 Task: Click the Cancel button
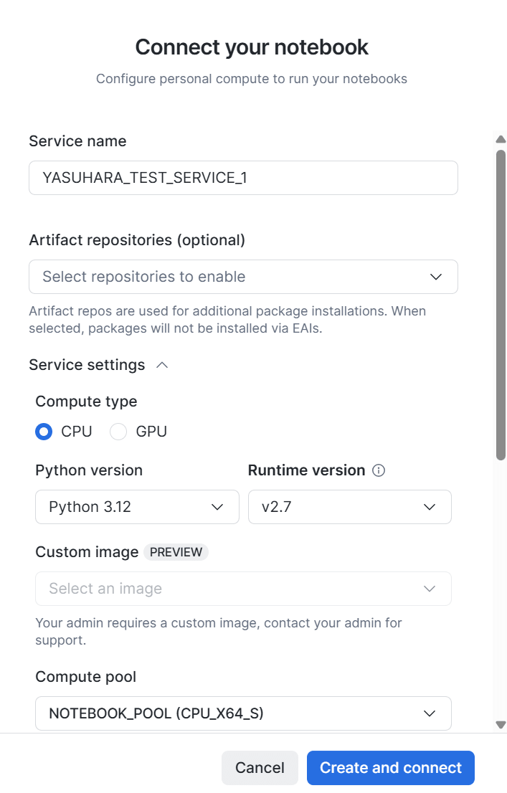click(x=260, y=768)
